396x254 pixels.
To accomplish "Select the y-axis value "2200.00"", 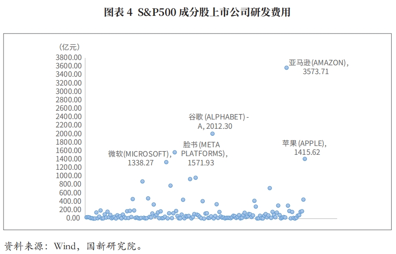I will pos(69,125).
